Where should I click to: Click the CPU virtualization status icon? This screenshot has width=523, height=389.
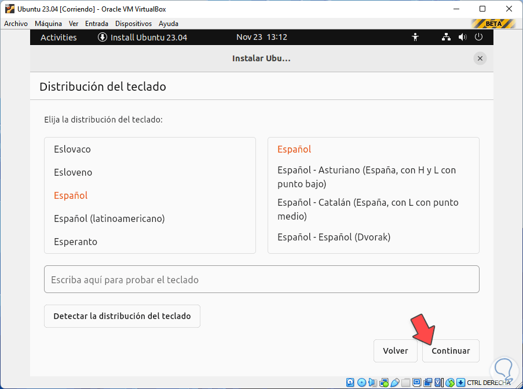pos(439,382)
